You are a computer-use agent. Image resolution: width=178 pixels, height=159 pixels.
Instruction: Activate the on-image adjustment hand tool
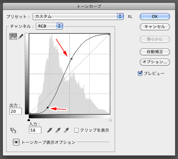click(13, 130)
